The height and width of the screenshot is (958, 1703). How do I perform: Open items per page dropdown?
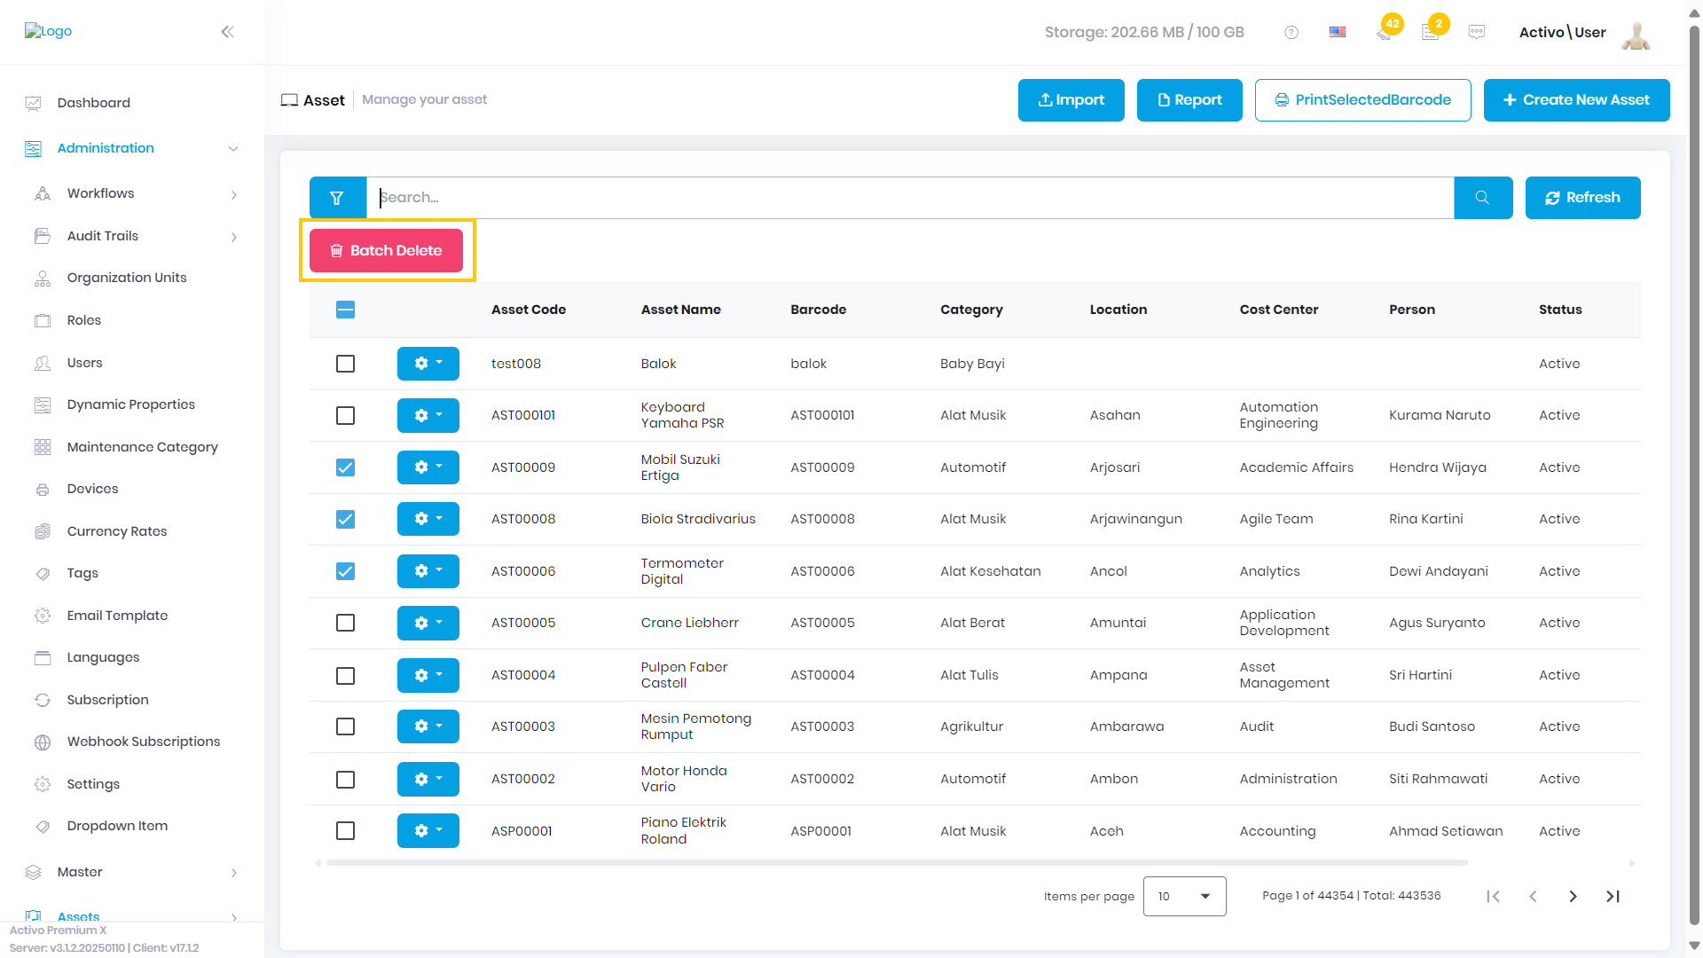pyautogui.click(x=1185, y=897)
